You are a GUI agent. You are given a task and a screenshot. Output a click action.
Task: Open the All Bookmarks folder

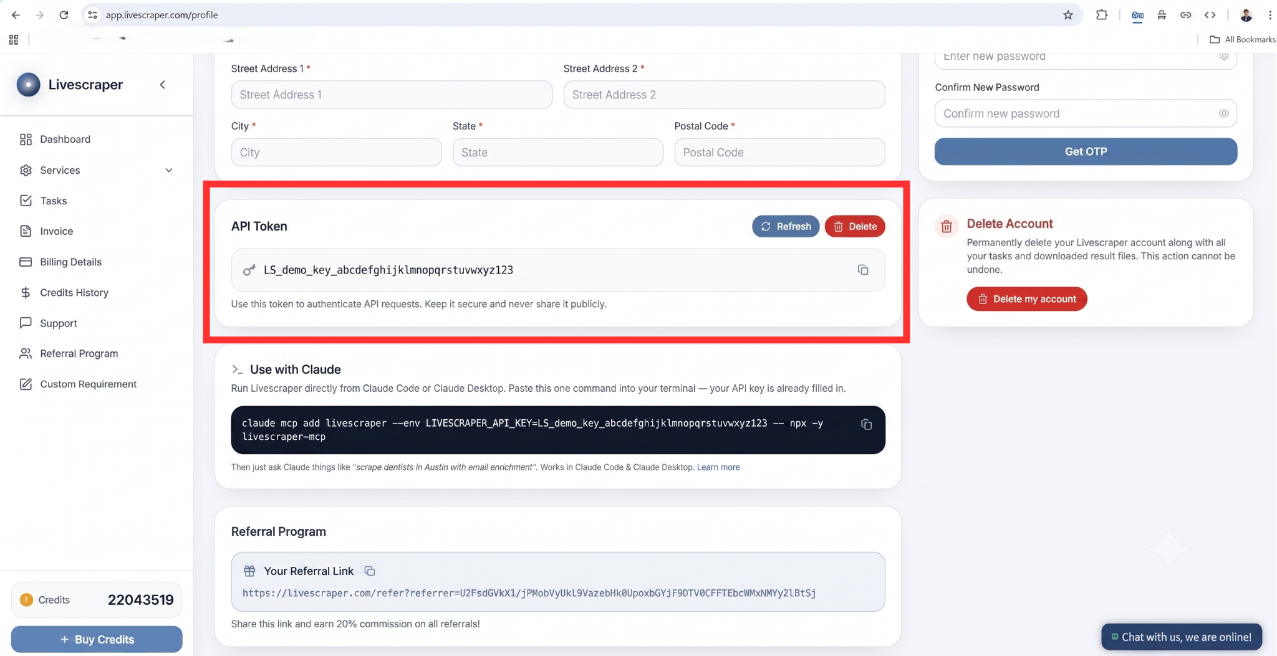(x=1242, y=39)
